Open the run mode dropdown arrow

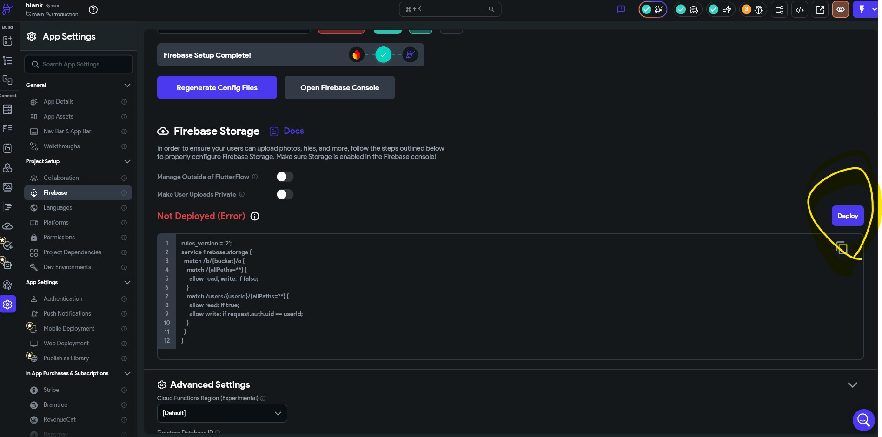point(874,9)
